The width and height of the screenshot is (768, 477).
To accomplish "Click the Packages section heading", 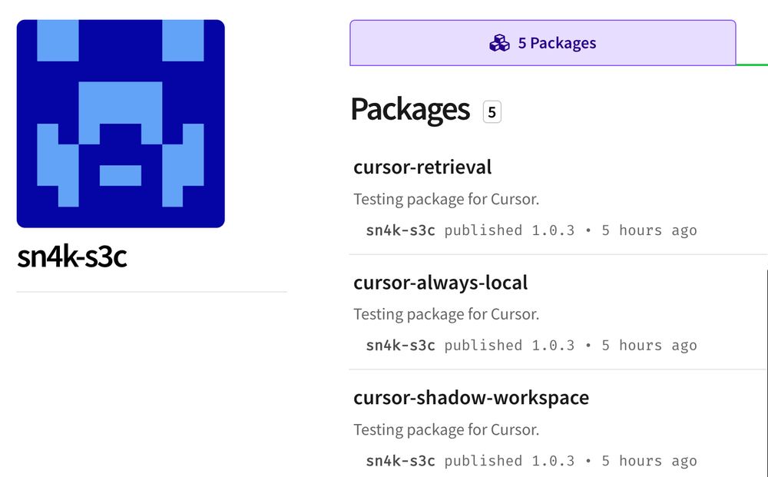I will pos(410,111).
